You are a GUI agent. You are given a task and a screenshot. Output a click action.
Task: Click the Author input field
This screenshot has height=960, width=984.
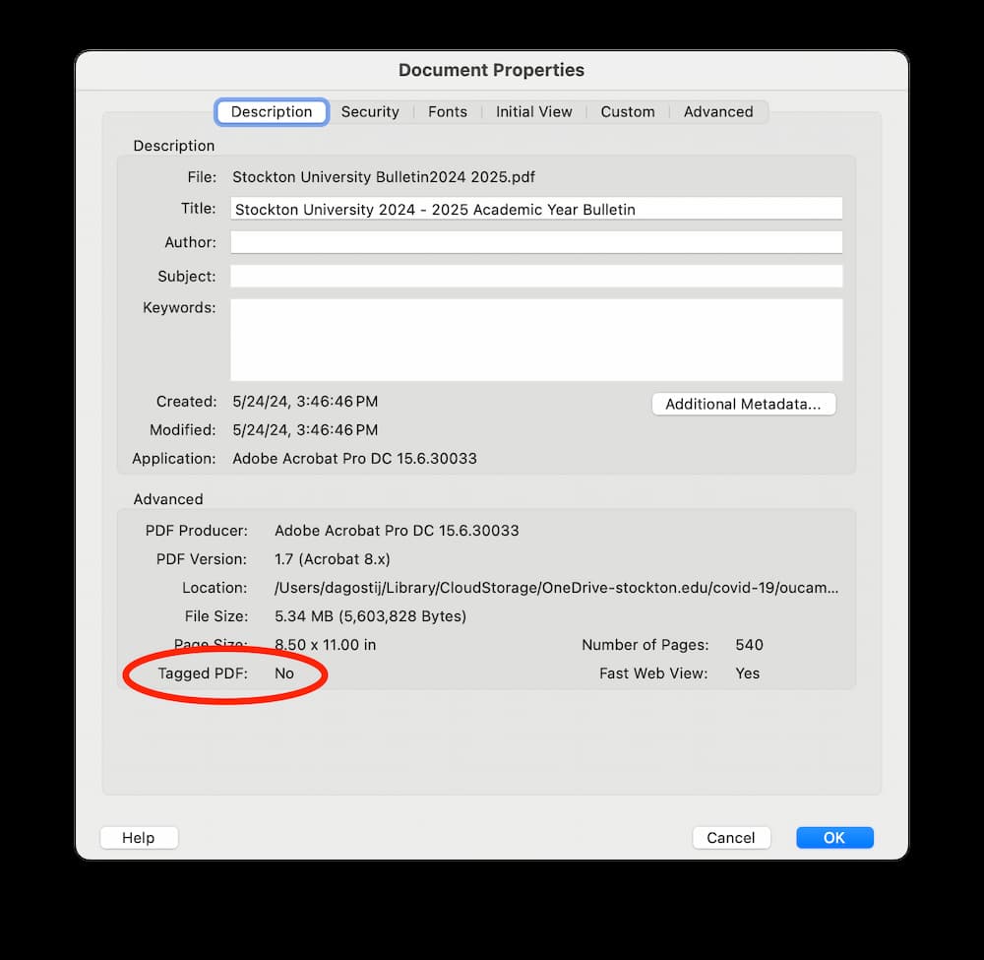pos(536,242)
